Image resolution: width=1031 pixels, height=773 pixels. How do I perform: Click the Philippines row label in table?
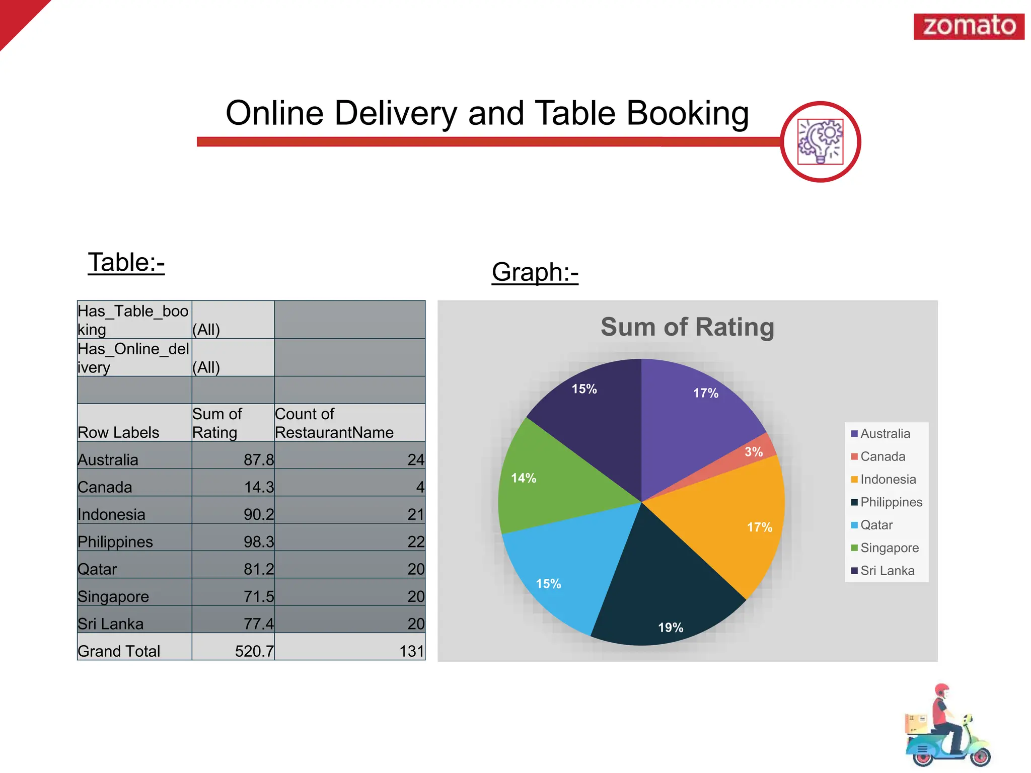pos(134,537)
